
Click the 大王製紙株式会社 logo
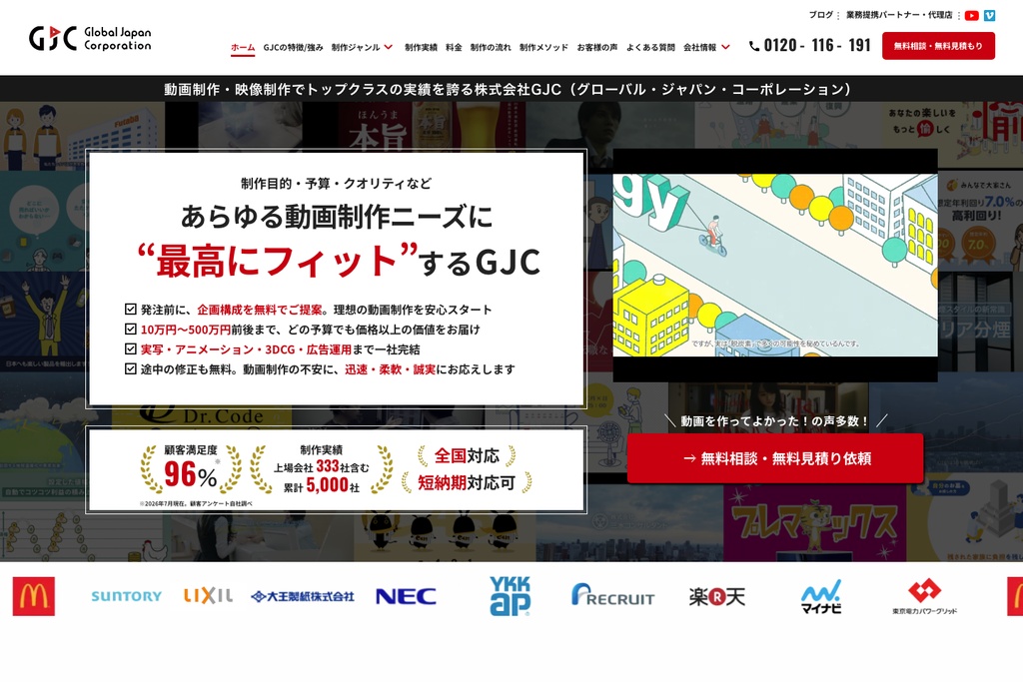point(303,596)
